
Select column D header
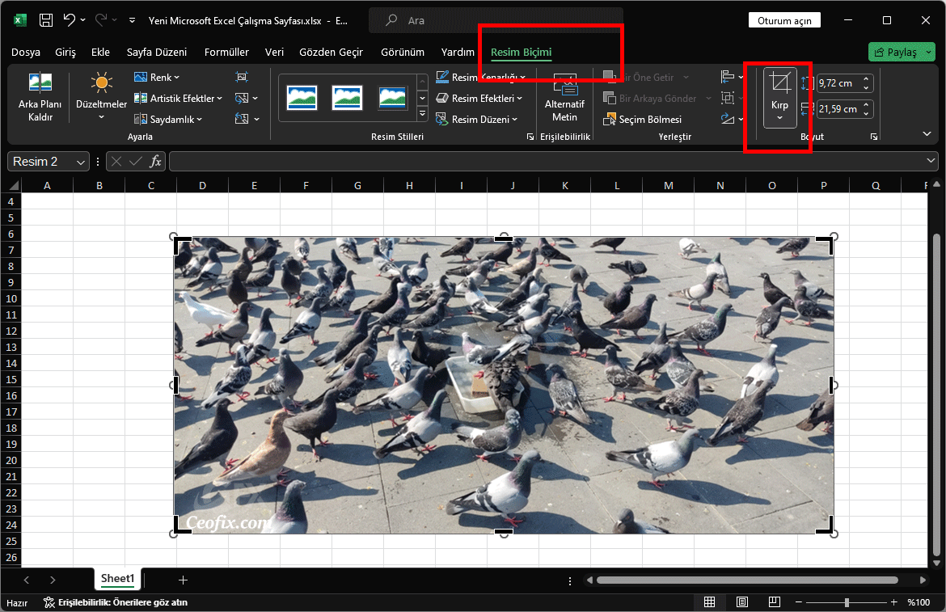(x=202, y=186)
